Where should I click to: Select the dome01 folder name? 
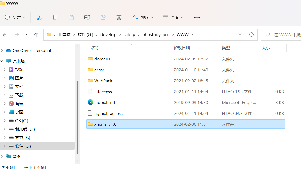point(102,59)
